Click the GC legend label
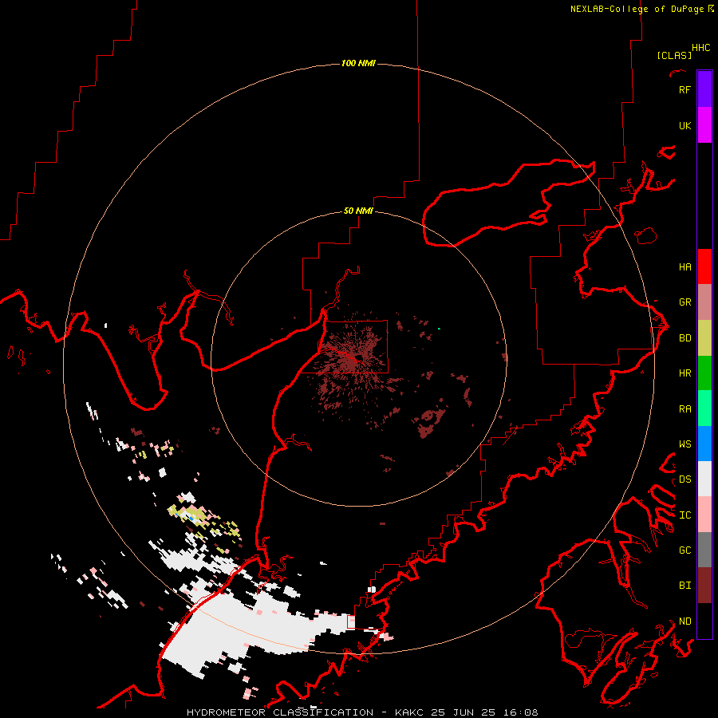This screenshot has height=718, width=718. click(684, 550)
